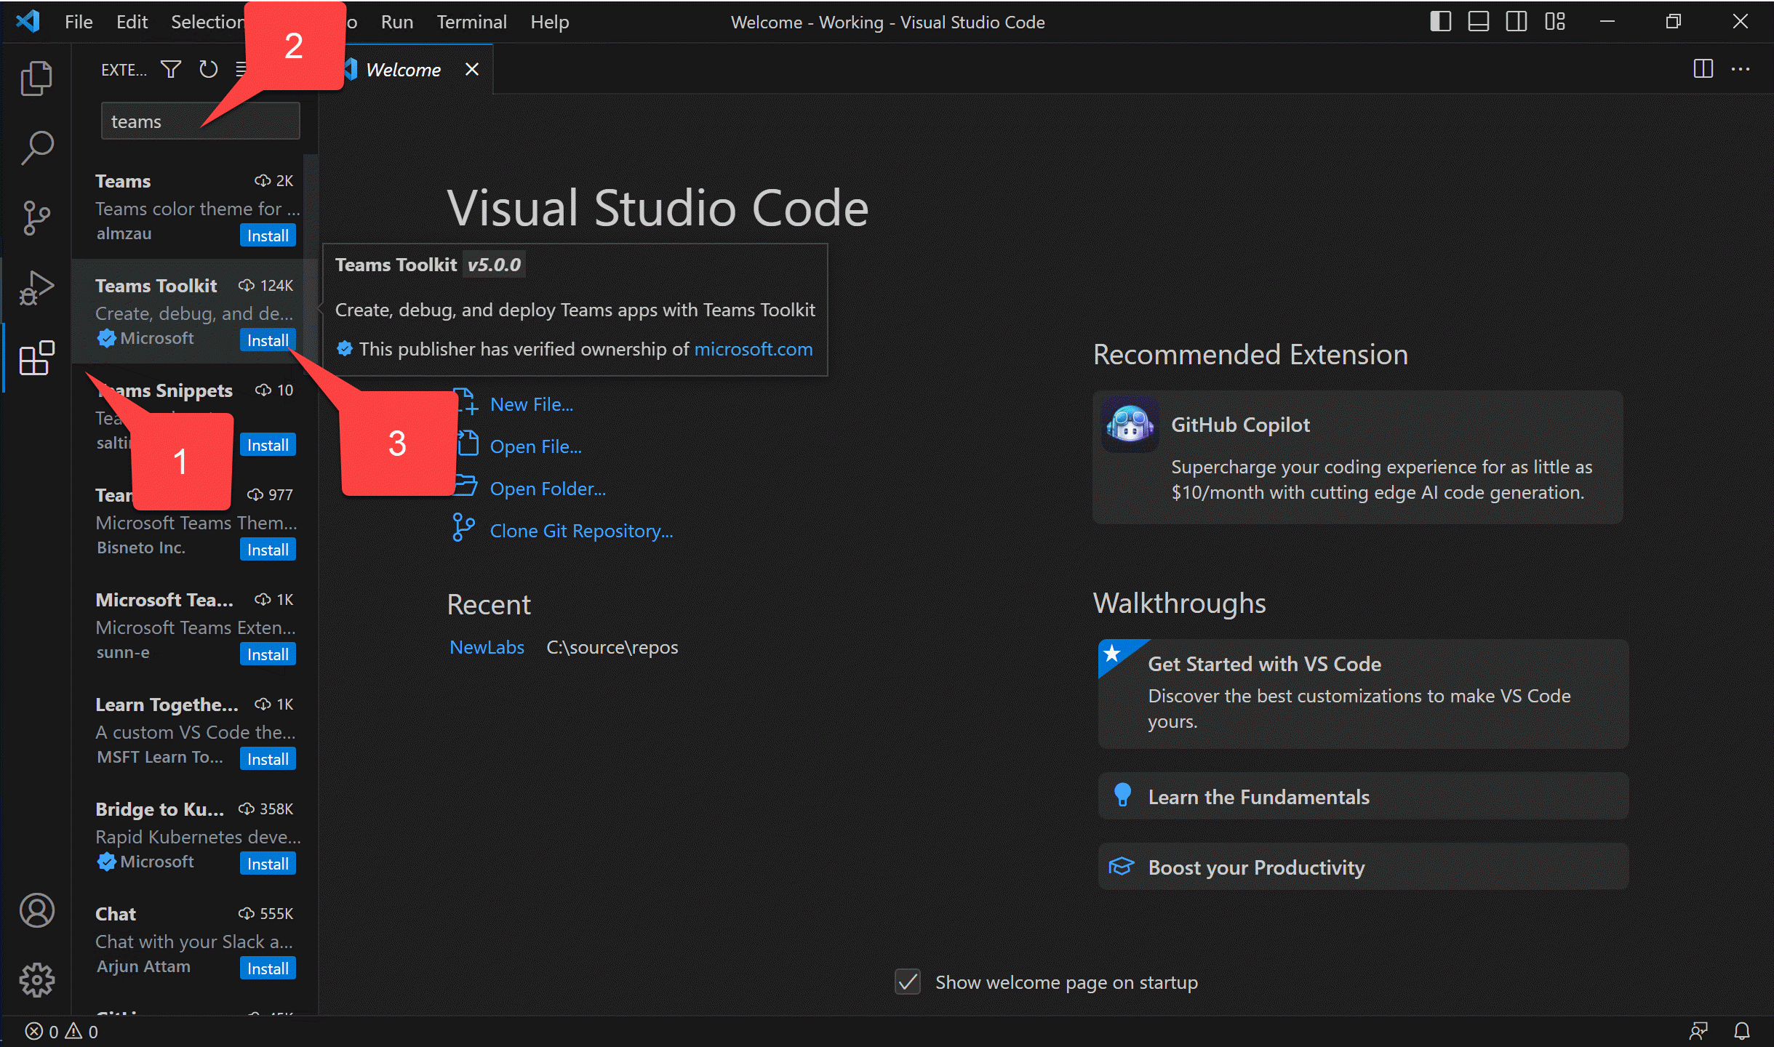
Task: Click the errors and warnings status indicator
Action: pyautogui.click(x=61, y=1031)
